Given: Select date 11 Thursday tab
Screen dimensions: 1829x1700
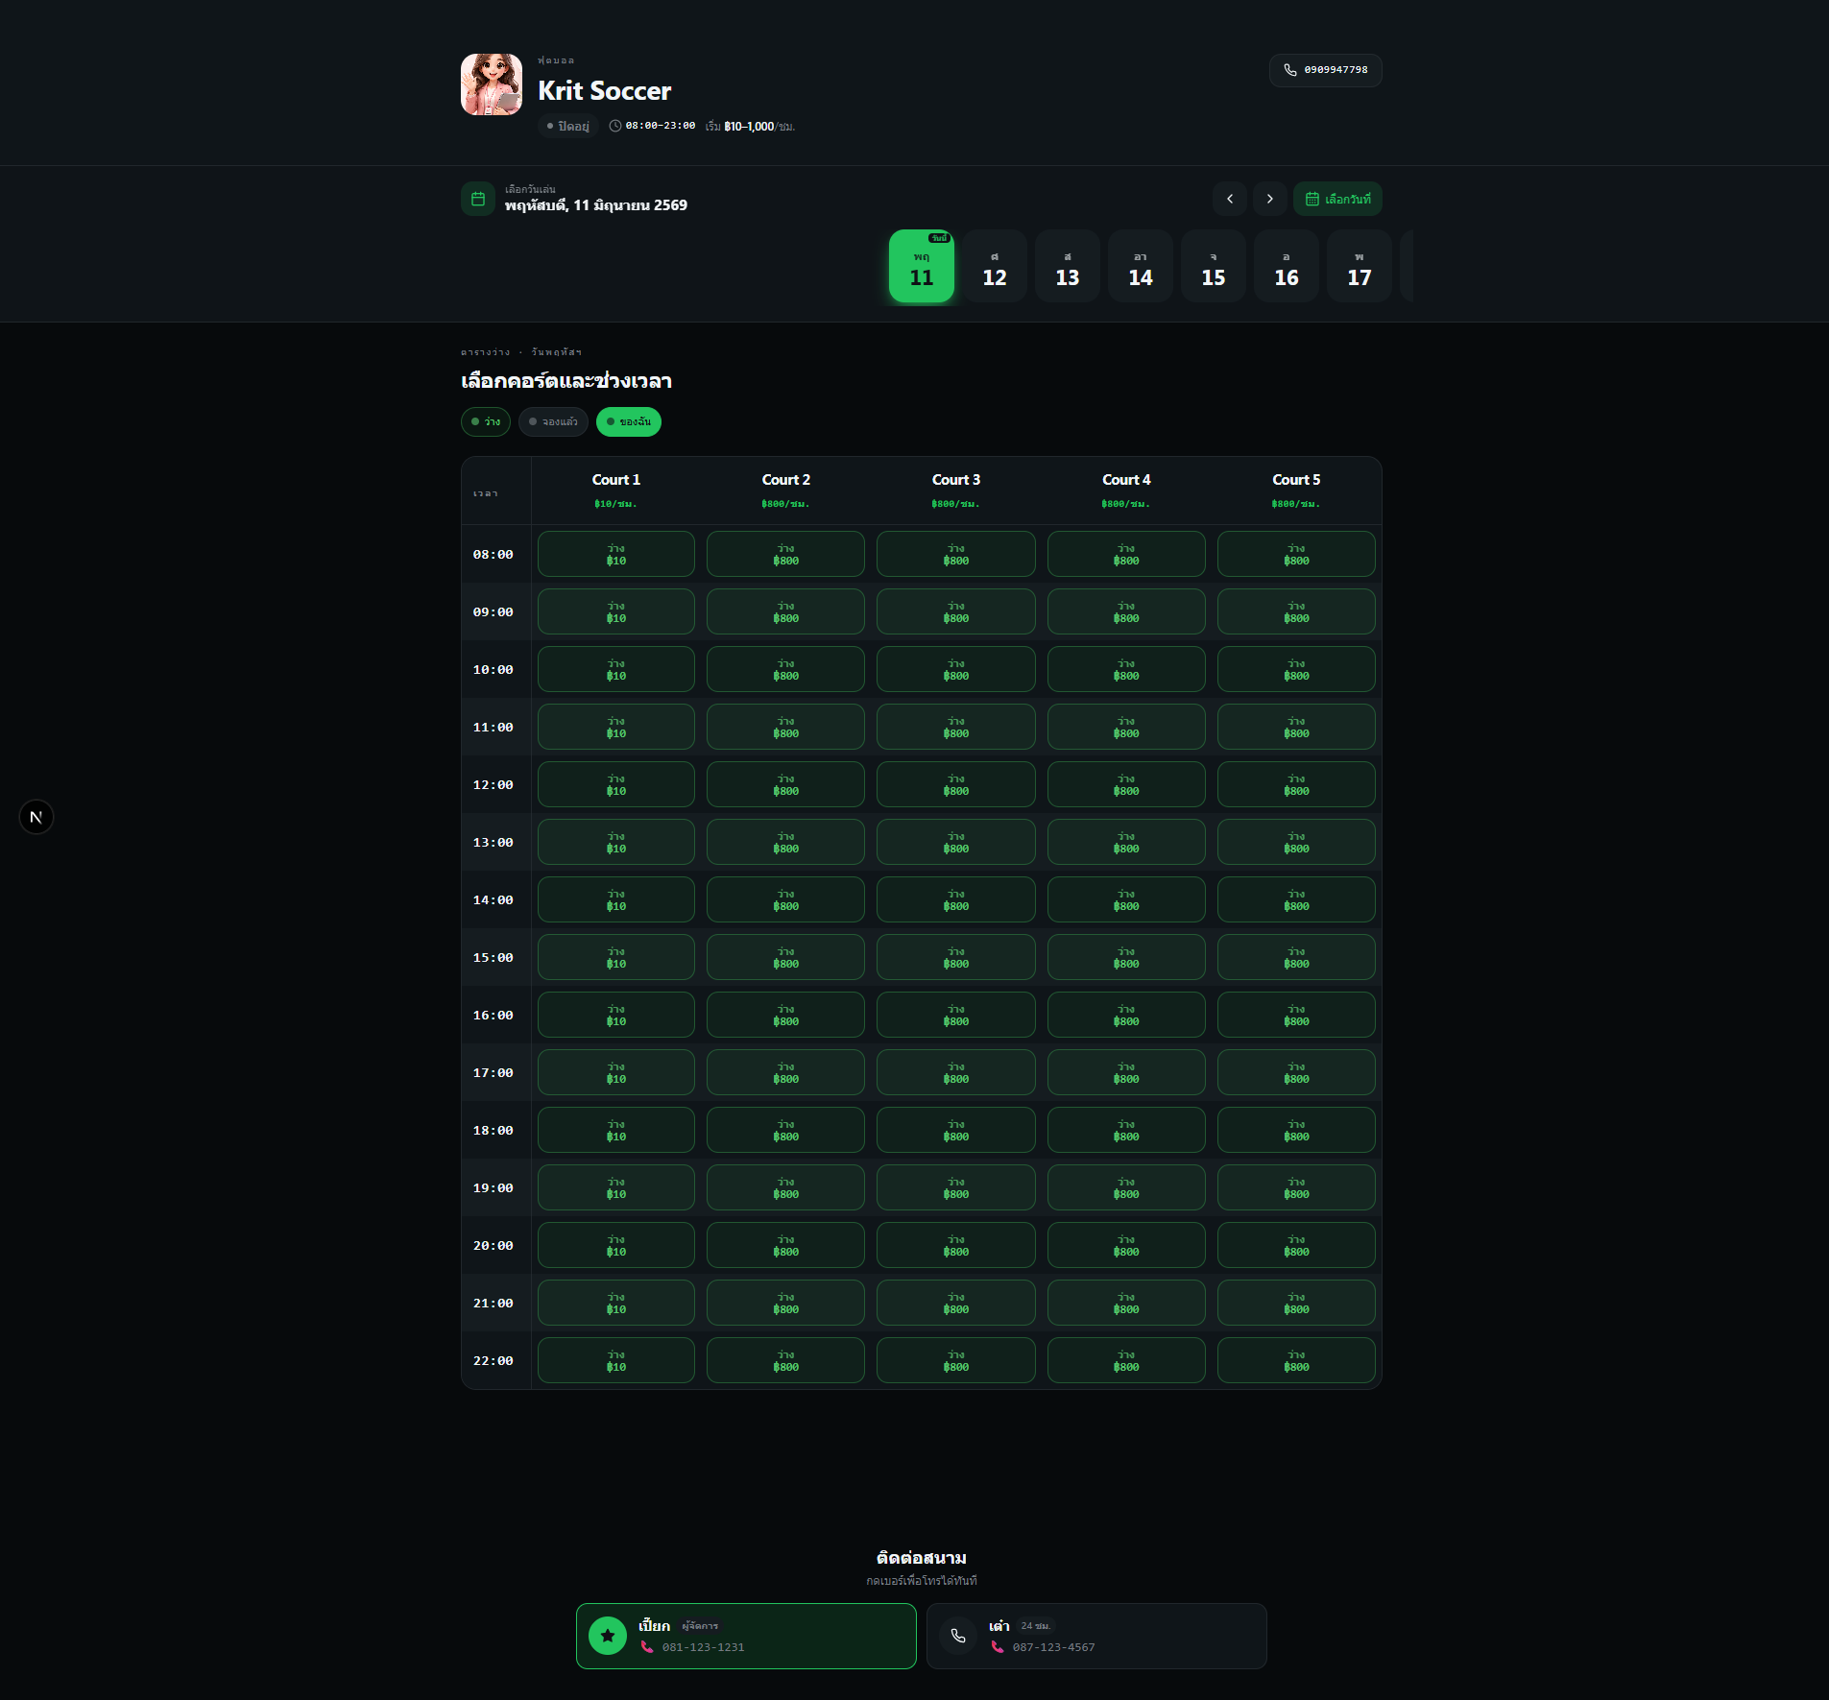Looking at the screenshot, I should 922,267.
